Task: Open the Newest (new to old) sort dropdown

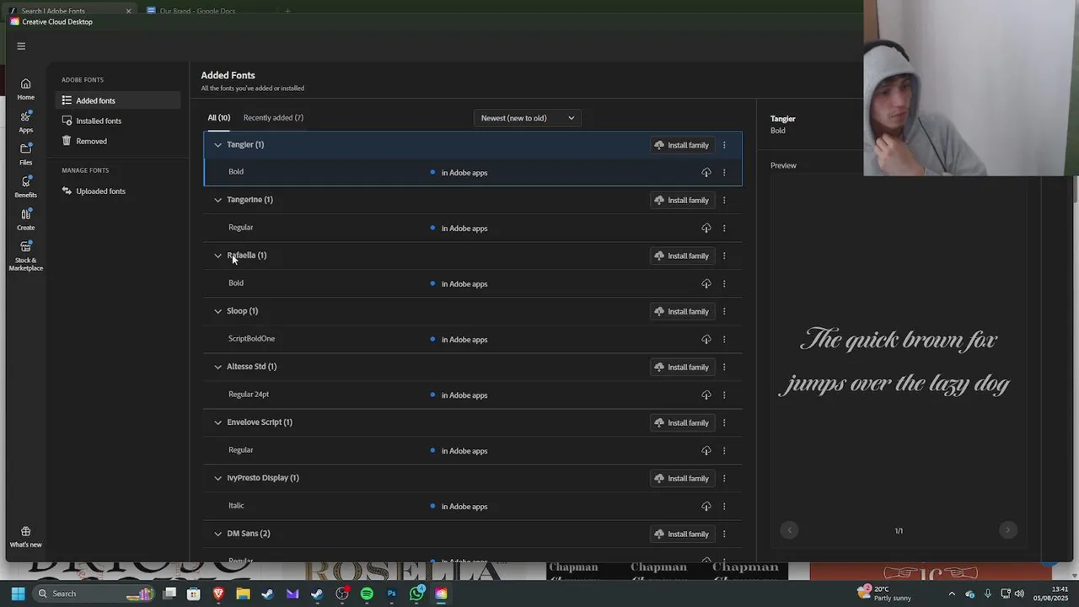Action: tap(528, 118)
